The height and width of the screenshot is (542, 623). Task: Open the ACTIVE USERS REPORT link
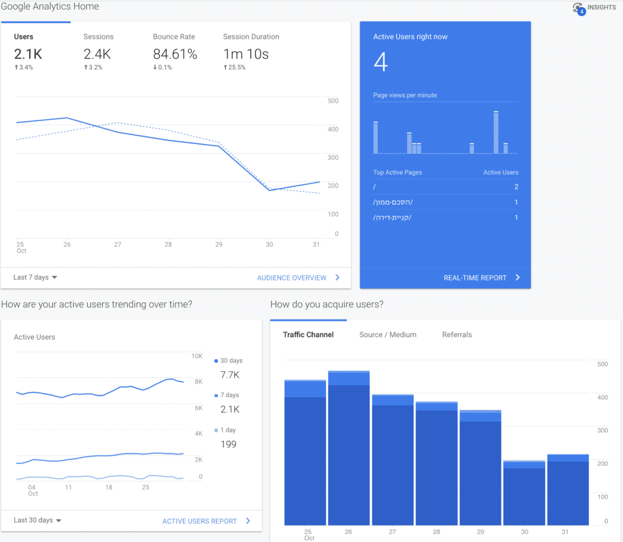pyautogui.click(x=200, y=521)
